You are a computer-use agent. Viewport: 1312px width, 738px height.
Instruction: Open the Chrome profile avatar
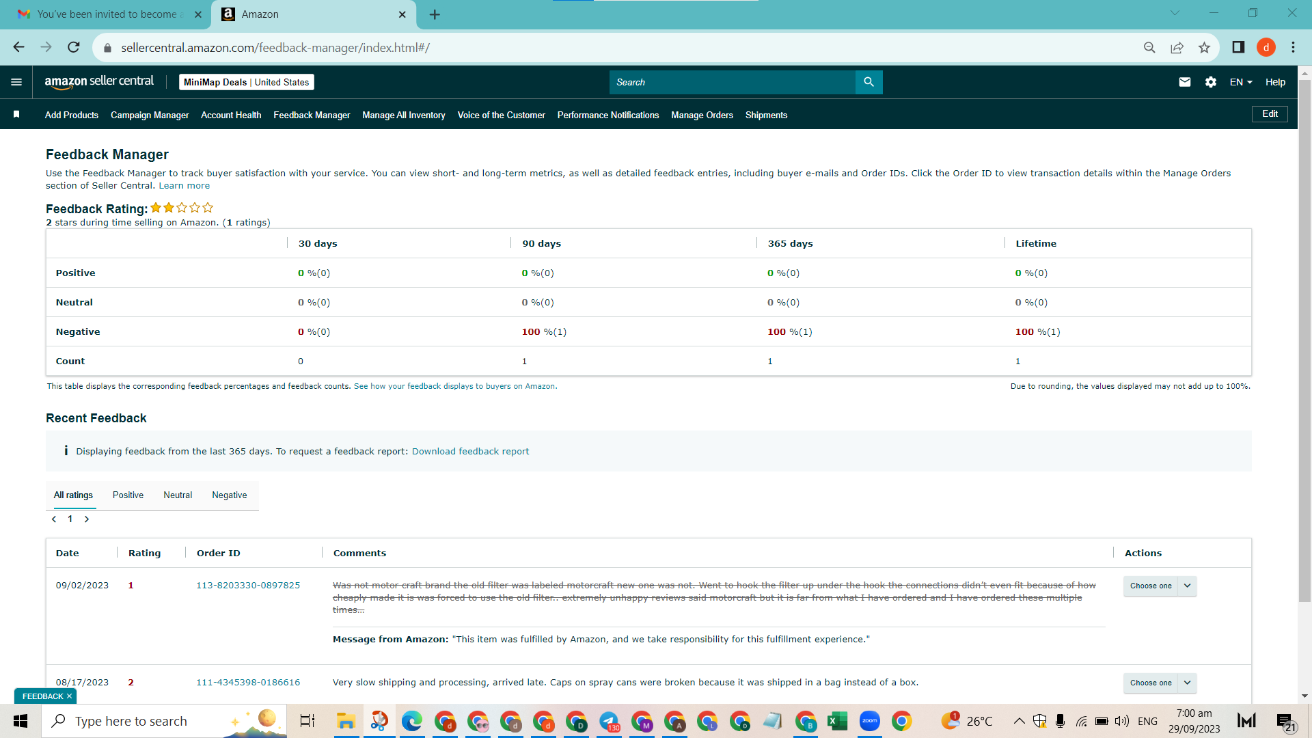pos(1266,47)
